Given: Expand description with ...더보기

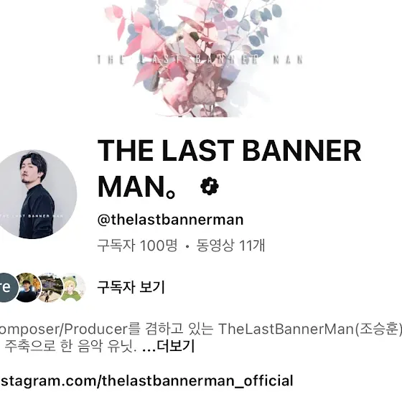Looking at the screenshot, I should pos(168,346).
